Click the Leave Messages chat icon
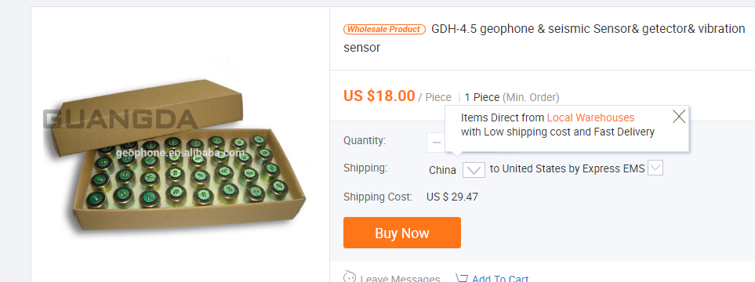755x282 pixels. [x=350, y=277]
